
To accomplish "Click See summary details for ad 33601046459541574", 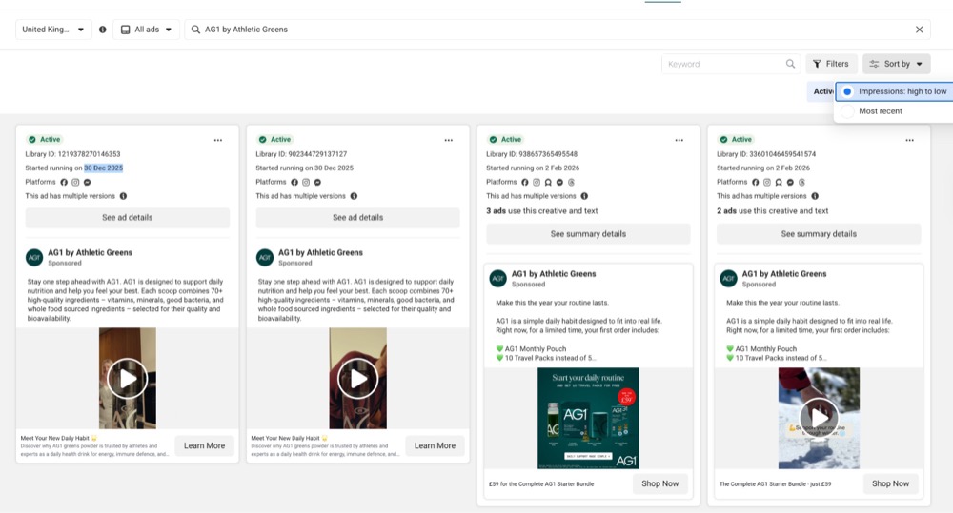I will click(819, 234).
